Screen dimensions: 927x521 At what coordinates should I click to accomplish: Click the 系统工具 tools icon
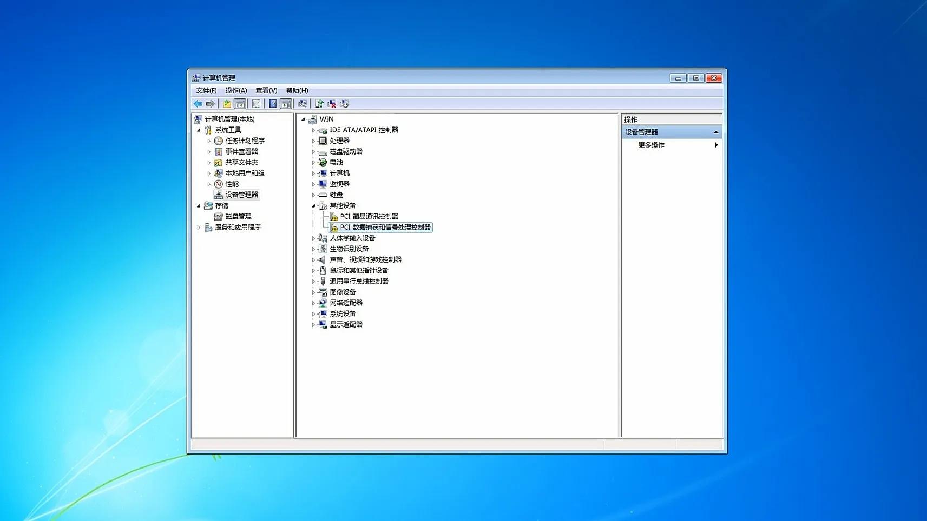(x=208, y=130)
